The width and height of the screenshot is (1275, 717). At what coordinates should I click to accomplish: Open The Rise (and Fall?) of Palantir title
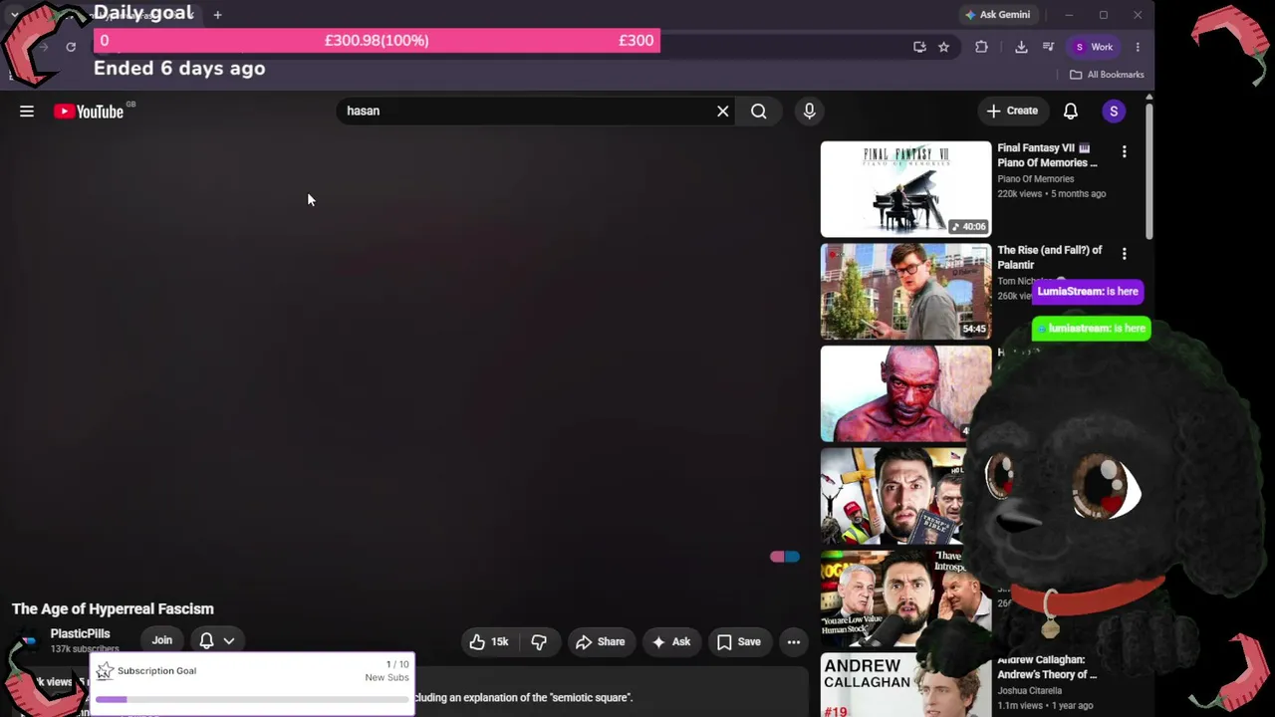click(1050, 258)
